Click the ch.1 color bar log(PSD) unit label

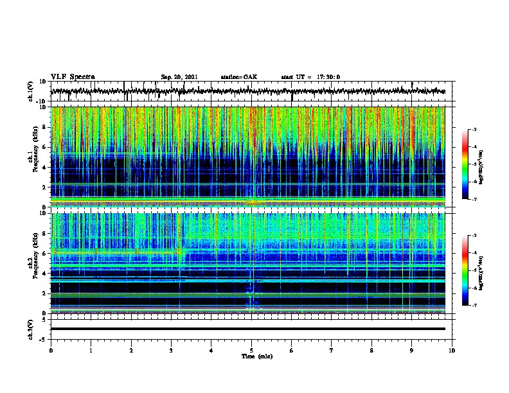point(481,167)
